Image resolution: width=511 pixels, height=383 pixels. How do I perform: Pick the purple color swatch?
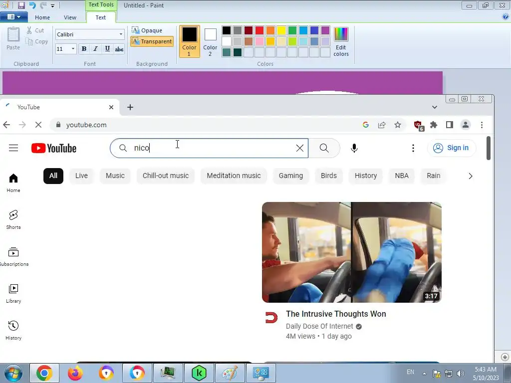tap(325, 30)
